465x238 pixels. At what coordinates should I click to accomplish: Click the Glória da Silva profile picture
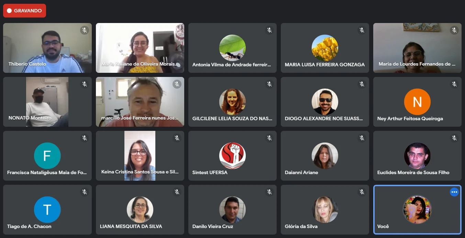coord(325,209)
